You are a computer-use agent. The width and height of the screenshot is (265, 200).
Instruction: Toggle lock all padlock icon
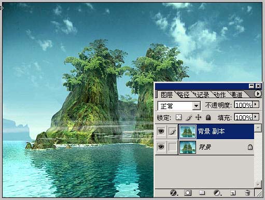(x=208, y=117)
